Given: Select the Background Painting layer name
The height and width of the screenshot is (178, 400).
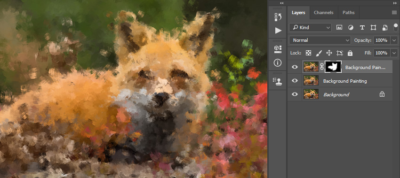Looking at the screenshot, I should click(x=345, y=81).
